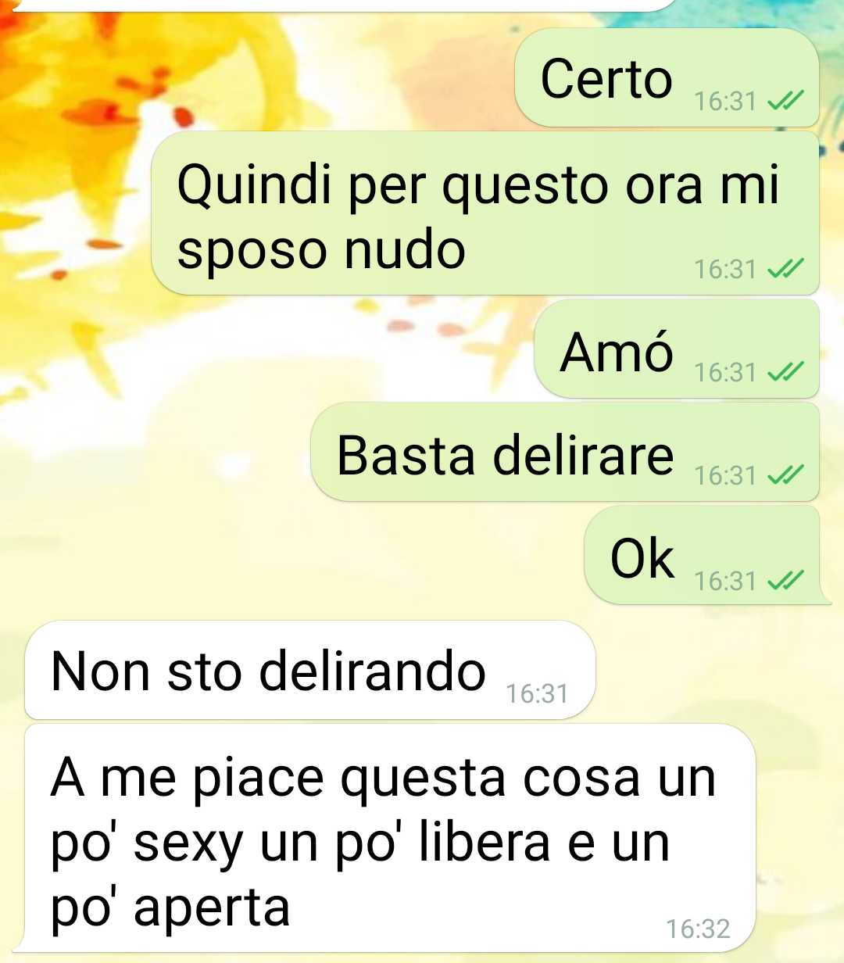This screenshot has height=963, width=844.
Task: Select the 'A me piace questa cosa' message
Action: click(x=390, y=839)
